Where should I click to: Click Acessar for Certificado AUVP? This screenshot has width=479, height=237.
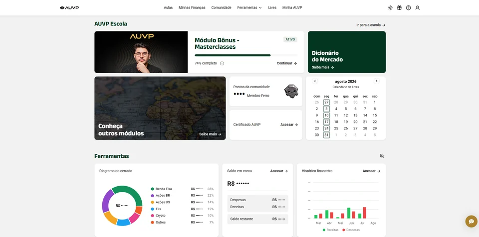289,125
